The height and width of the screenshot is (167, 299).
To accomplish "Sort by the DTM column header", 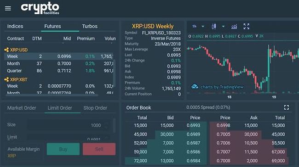I will click(x=37, y=39).
